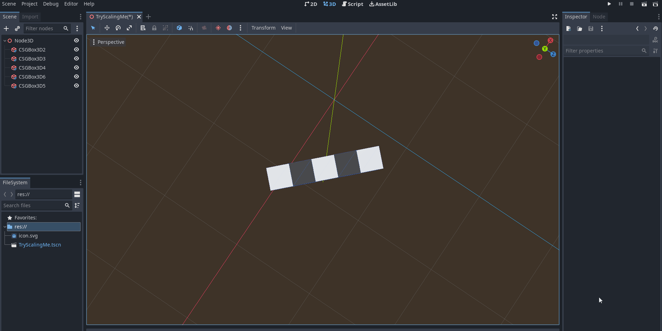Create a new resource in Inspector
Image resolution: width=662 pixels, height=331 pixels.
(569, 29)
